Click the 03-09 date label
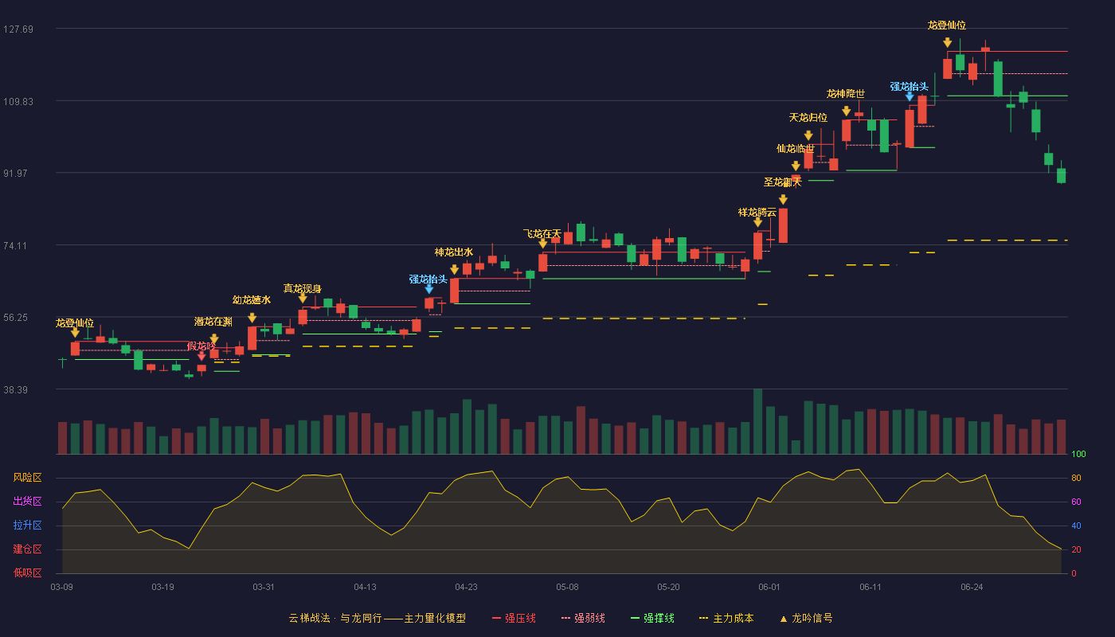 point(61,587)
